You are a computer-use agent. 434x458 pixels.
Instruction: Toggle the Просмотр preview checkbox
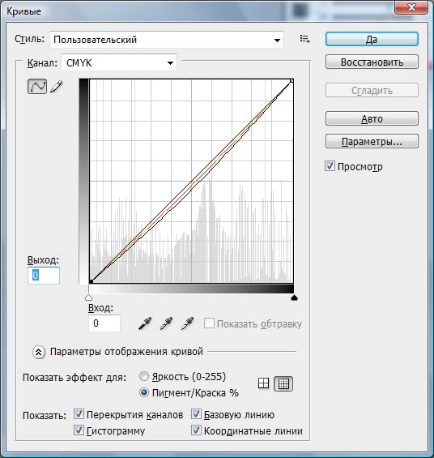(x=330, y=166)
